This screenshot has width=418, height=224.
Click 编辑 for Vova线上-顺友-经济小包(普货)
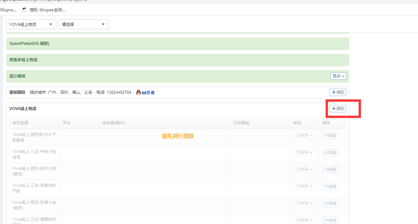330,169
